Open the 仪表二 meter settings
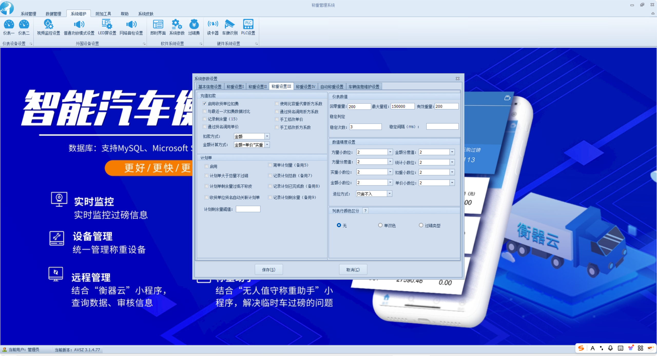 (x=24, y=27)
